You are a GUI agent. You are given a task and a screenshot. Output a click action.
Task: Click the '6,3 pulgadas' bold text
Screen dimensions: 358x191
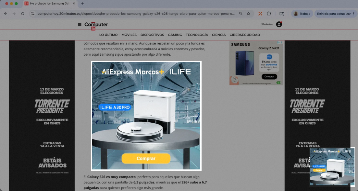click(x=144, y=182)
